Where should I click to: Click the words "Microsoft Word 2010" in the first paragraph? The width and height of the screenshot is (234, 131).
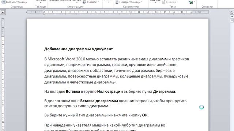pyautogui.click(x=66, y=59)
